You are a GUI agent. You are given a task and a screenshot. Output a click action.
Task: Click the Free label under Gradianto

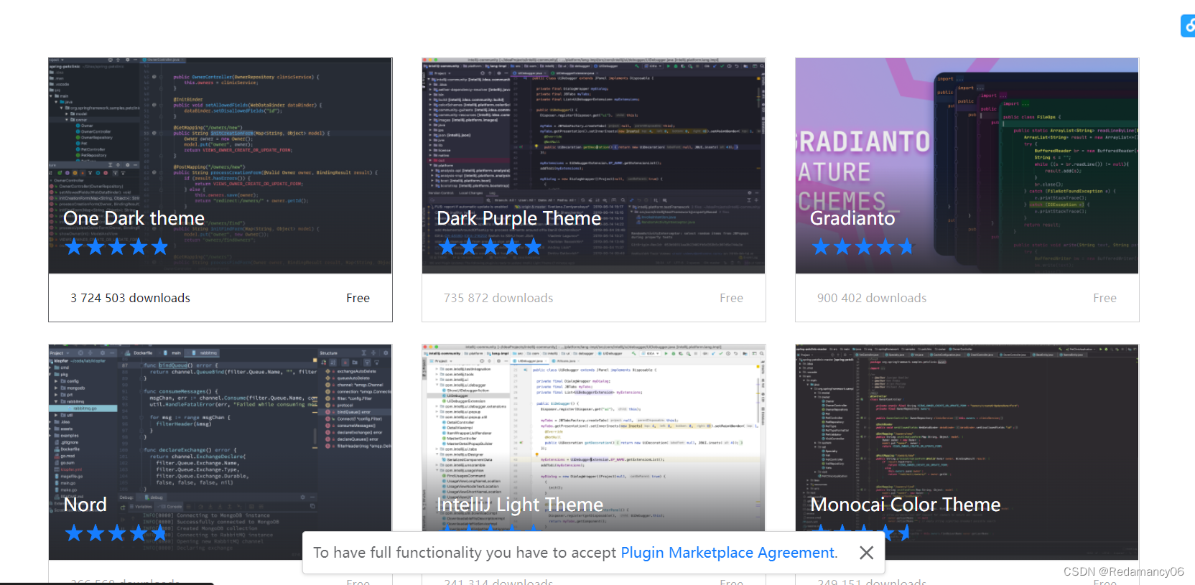(1105, 298)
